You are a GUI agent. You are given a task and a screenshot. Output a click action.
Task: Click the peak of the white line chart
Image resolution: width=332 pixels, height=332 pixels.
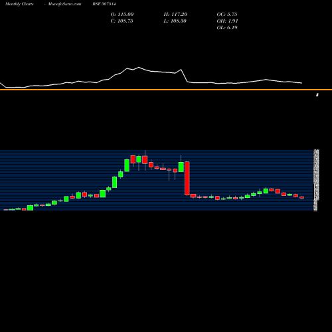click(139, 67)
